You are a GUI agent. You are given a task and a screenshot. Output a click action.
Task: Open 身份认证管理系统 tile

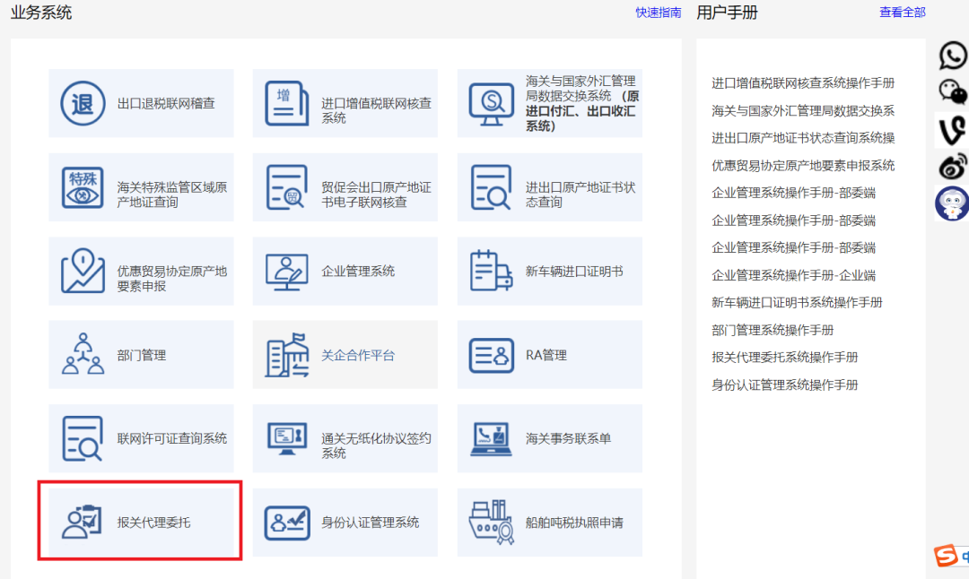pos(345,523)
